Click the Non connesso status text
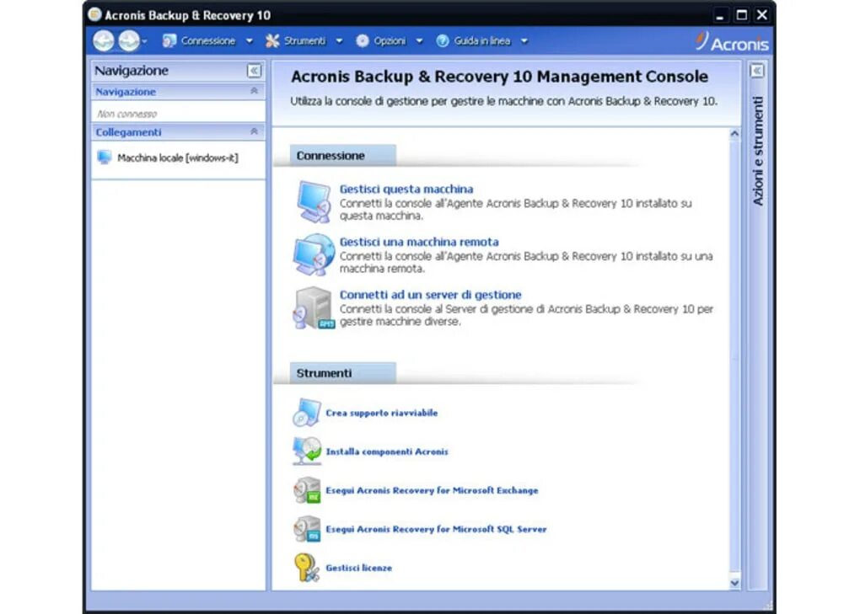This screenshot has width=860, height=614. (126, 114)
